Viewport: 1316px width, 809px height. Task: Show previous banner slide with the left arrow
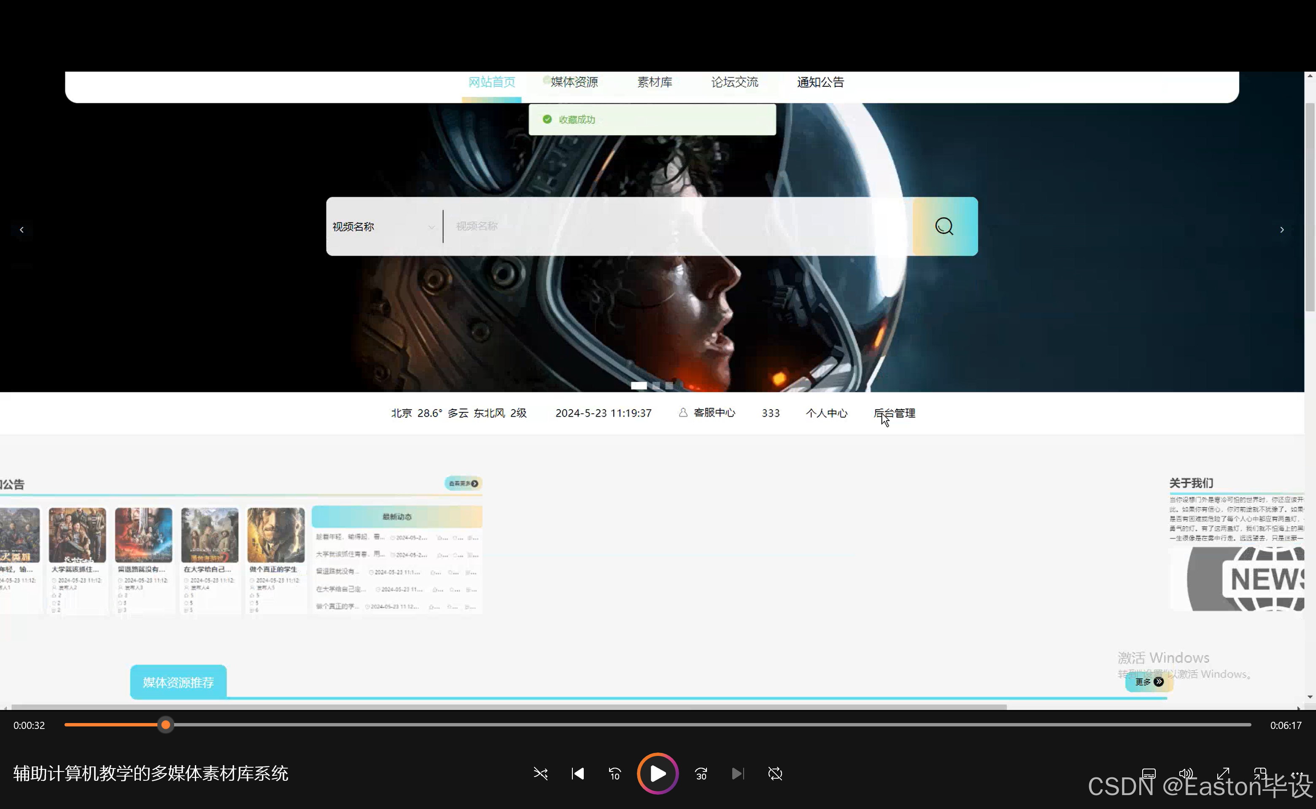22,230
